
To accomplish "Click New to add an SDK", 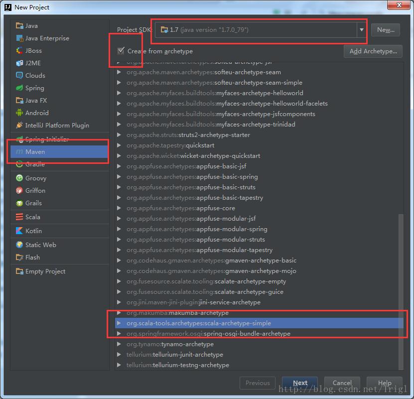I will pyautogui.click(x=385, y=30).
